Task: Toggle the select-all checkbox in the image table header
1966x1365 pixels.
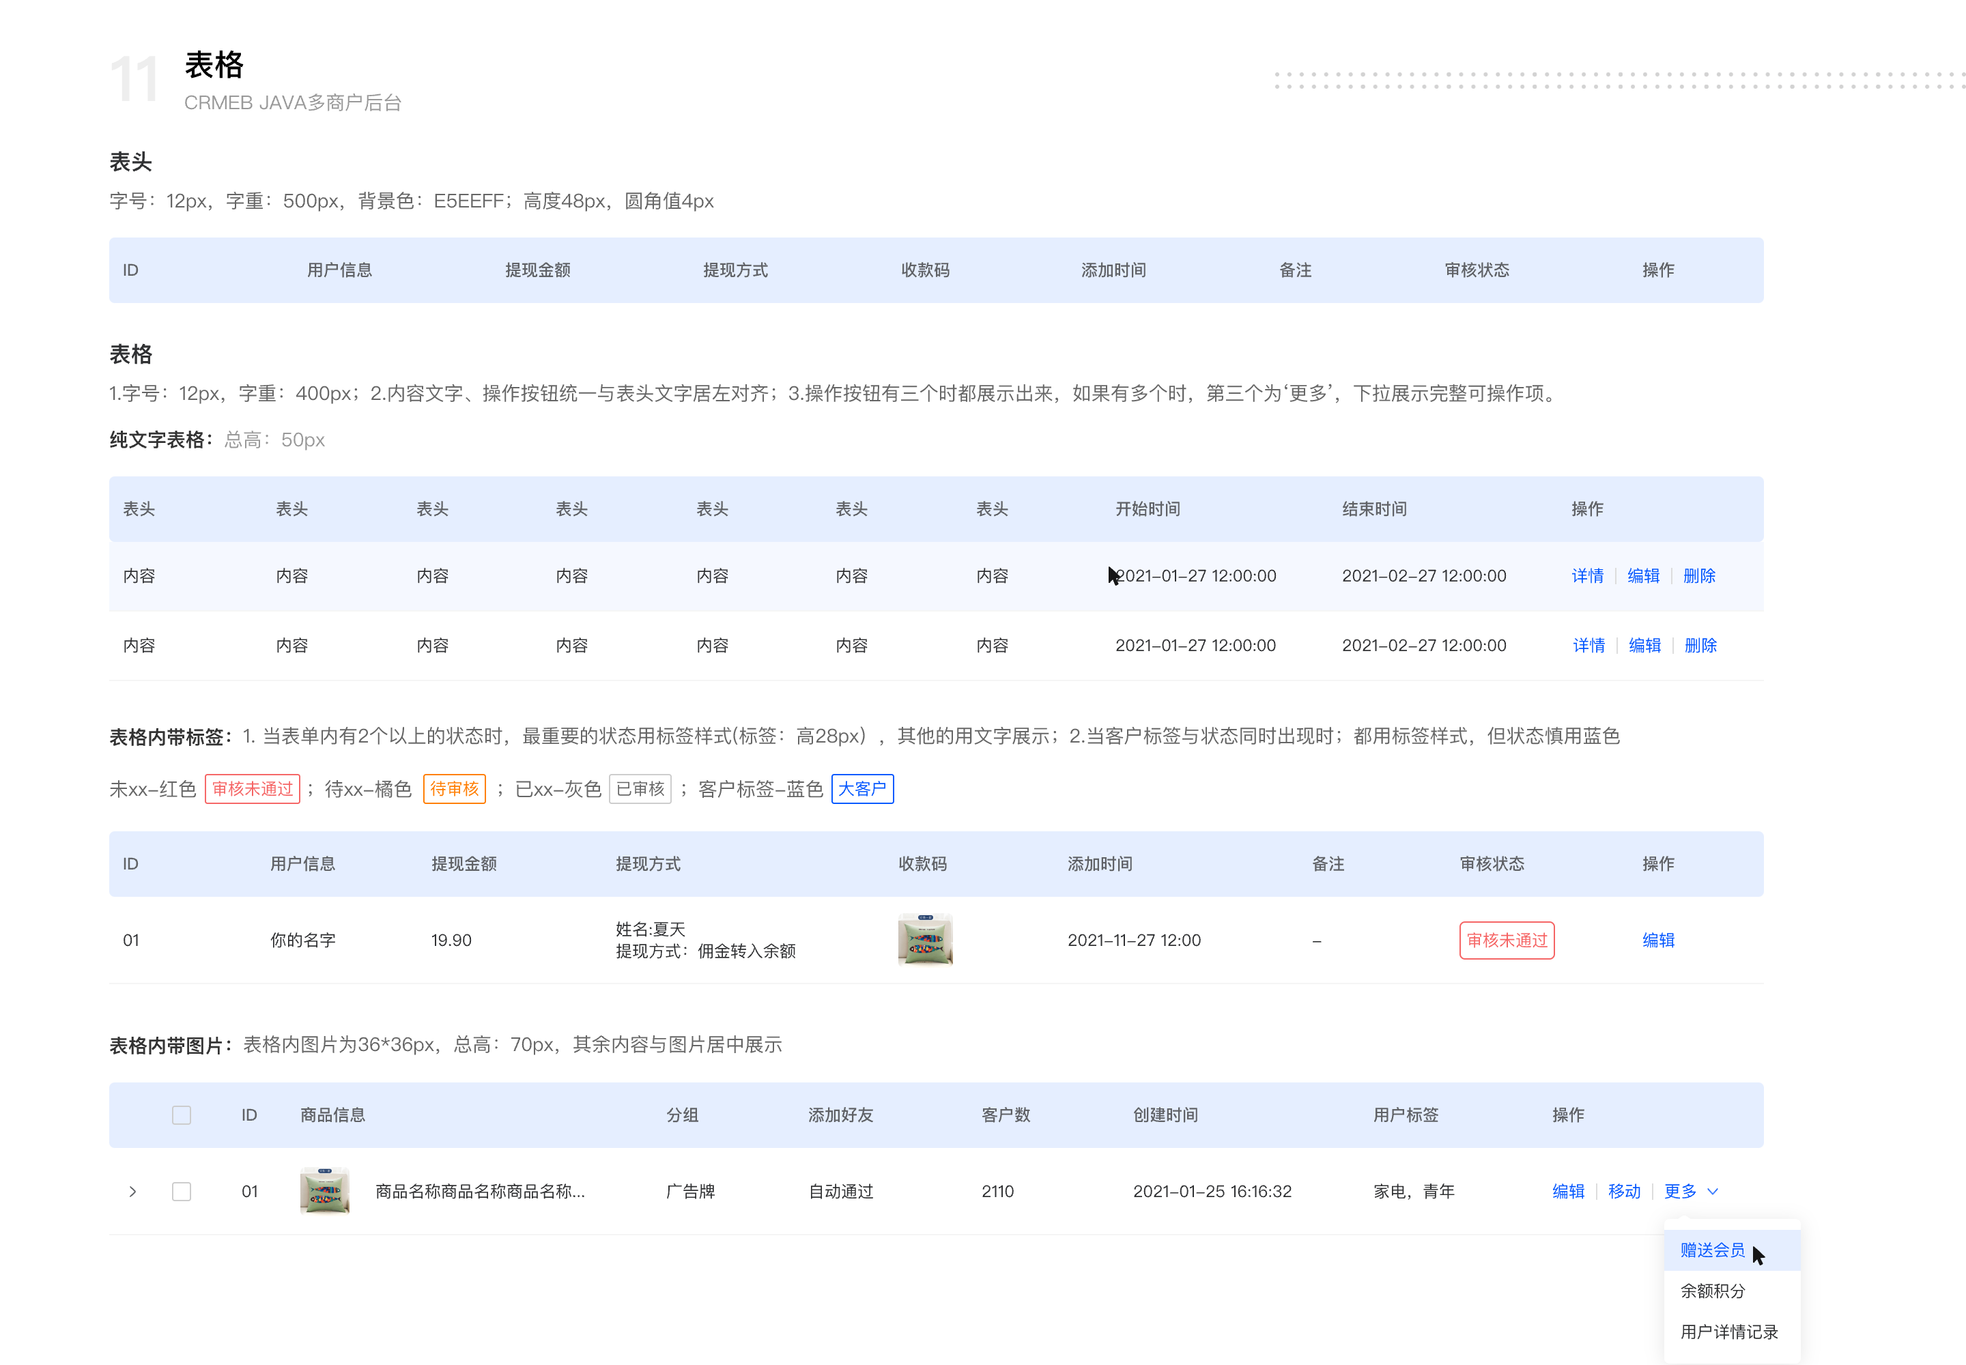Action: pyautogui.click(x=182, y=1115)
